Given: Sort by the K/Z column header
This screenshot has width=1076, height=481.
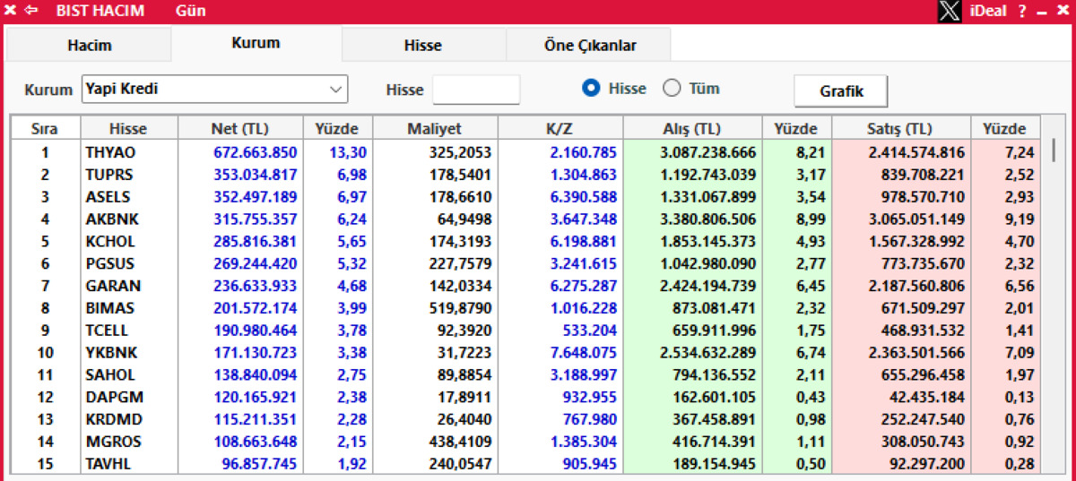Looking at the screenshot, I should tap(560, 129).
